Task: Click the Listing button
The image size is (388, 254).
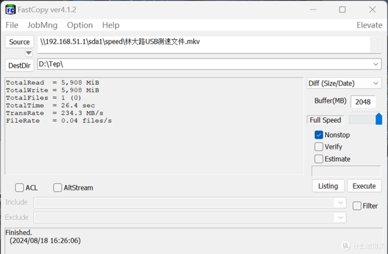Action: coord(328,186)
